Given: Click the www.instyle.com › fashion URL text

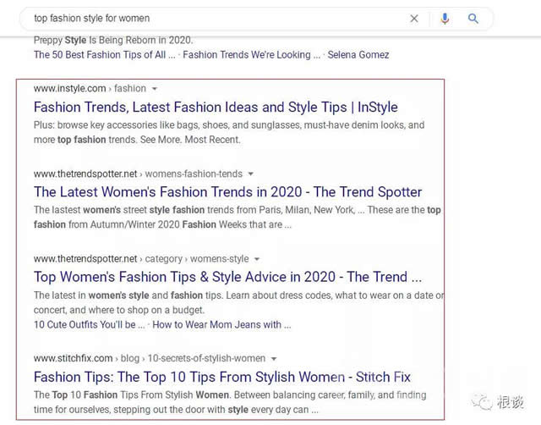Looking at the screenshot, I should (90, 88).
